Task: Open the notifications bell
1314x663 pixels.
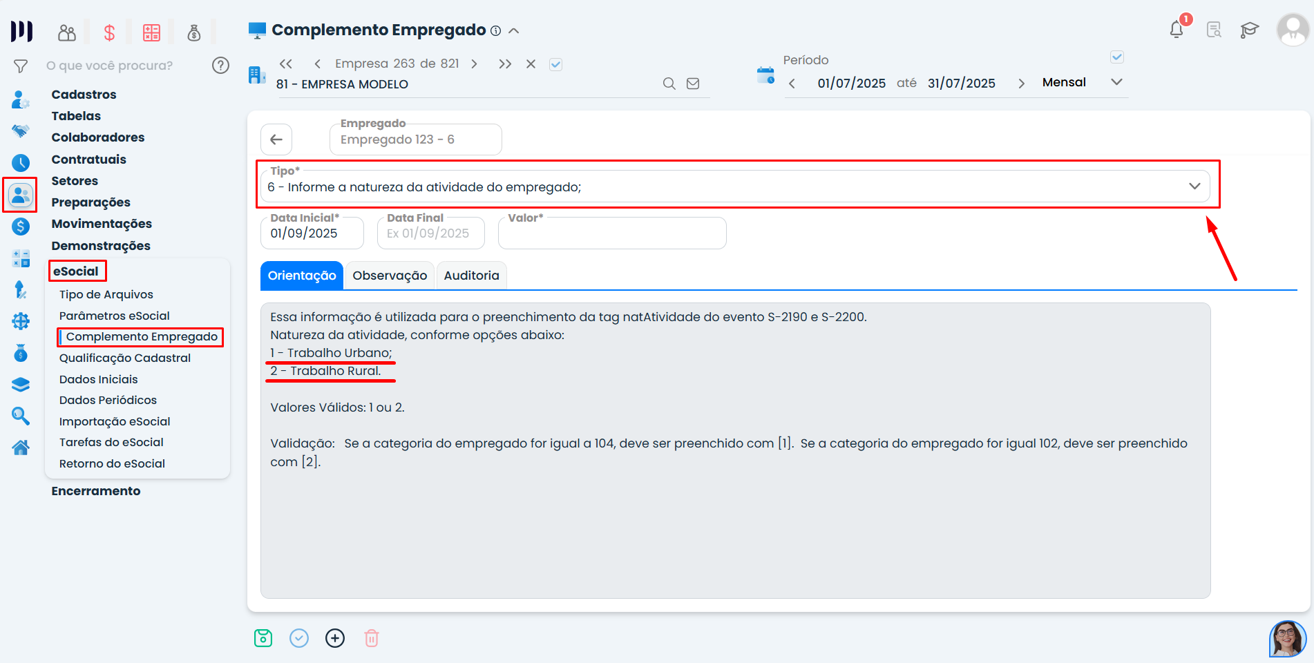Action: [1177, 30]
